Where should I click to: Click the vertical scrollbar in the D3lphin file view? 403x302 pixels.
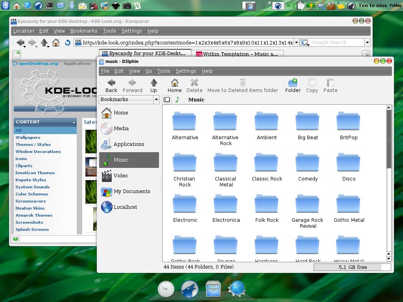[x=389, y=139]
